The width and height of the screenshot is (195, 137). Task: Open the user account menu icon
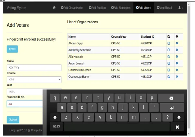pos(181,8)
